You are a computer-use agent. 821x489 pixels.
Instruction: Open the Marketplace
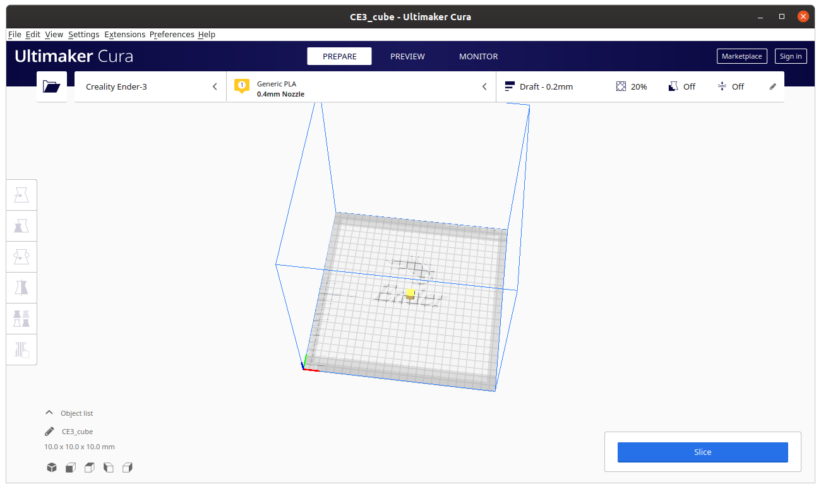[741, 56]
